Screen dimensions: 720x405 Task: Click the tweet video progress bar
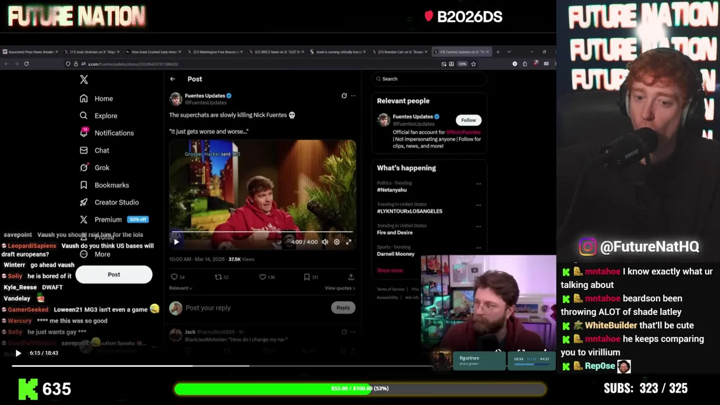click(x=263, y=232)
